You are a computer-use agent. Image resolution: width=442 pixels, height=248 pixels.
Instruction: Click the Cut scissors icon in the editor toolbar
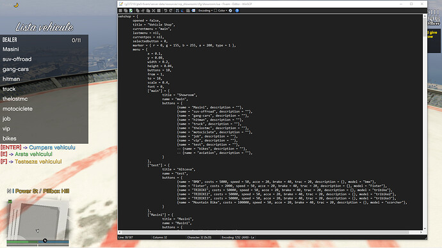click(143, 11)
